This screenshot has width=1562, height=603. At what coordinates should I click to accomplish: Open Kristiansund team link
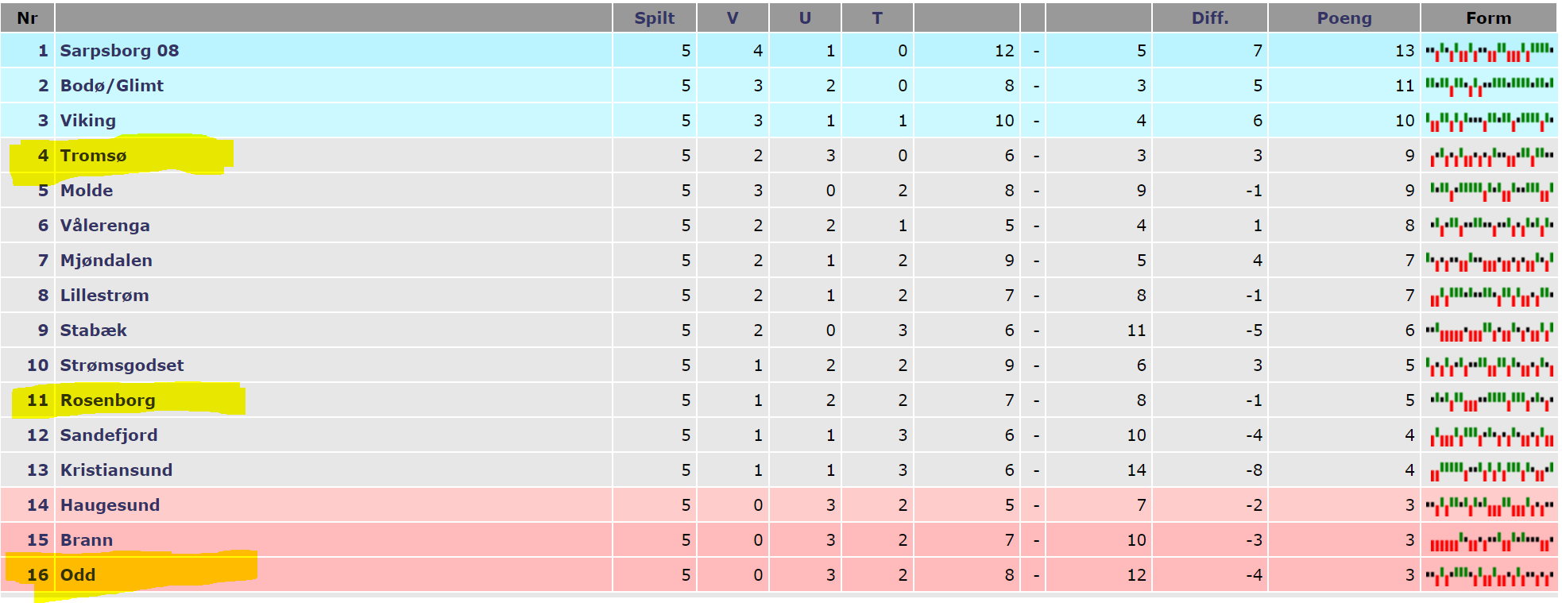pos(116,470)
